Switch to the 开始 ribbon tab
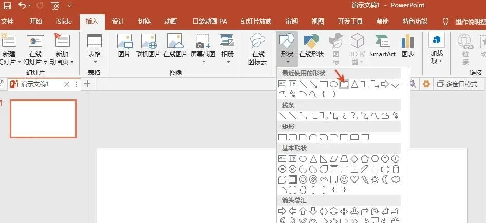Screen dimensions: 486x223 pyautogui.click(x=35, y=22)
